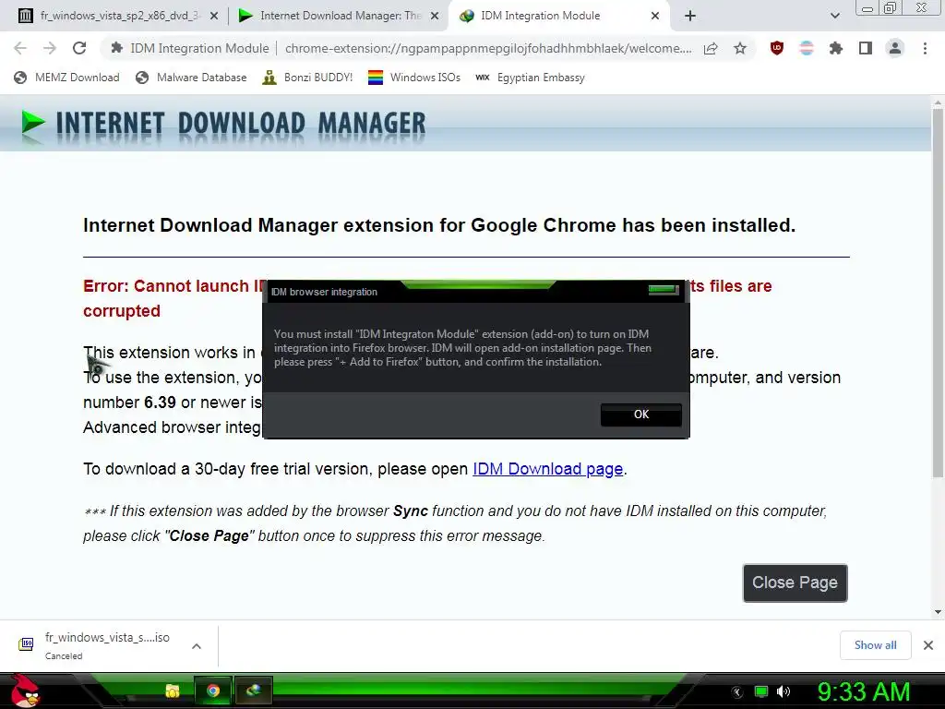
Task: Go back to previous page
Action: pos(20,48)
